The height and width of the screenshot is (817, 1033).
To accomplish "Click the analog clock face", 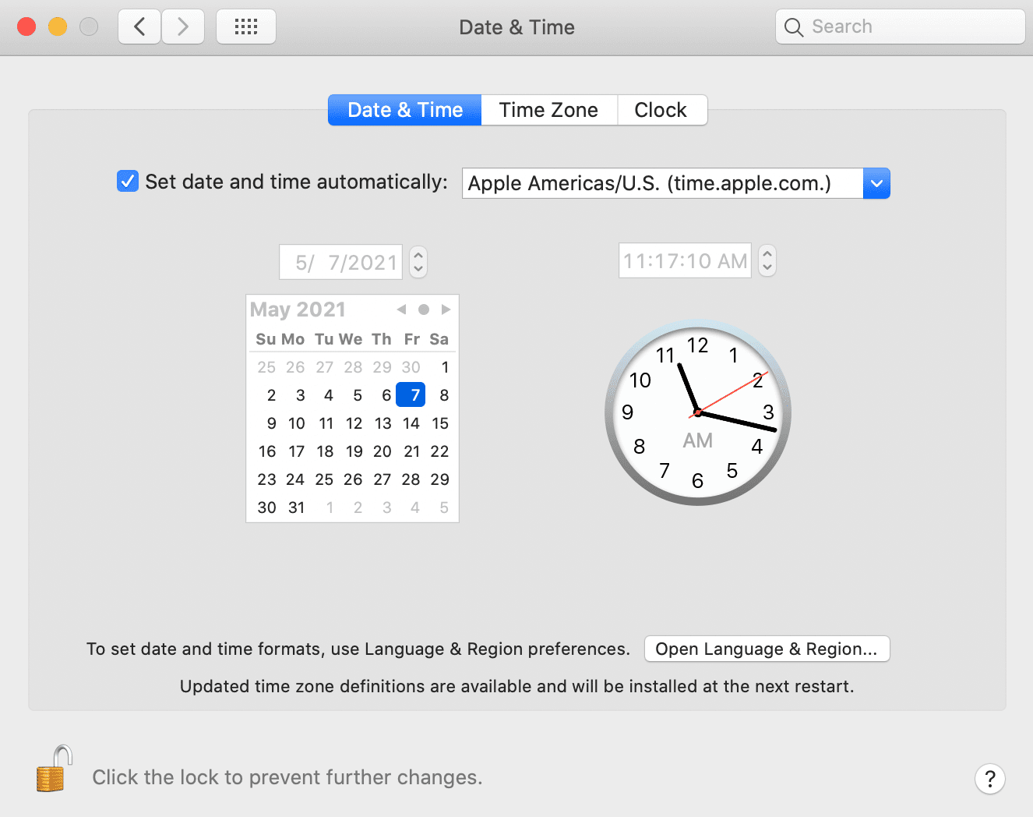I will tap(698, 412).
